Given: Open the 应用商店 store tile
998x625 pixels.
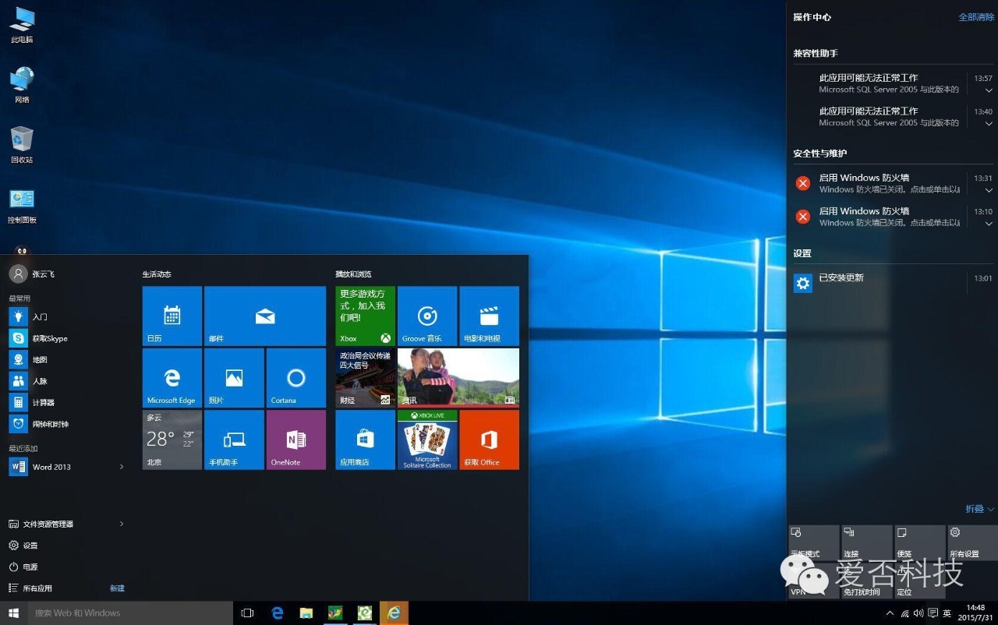Looking at the screenshot, I should pyautogui.click(x=365, y=440).
